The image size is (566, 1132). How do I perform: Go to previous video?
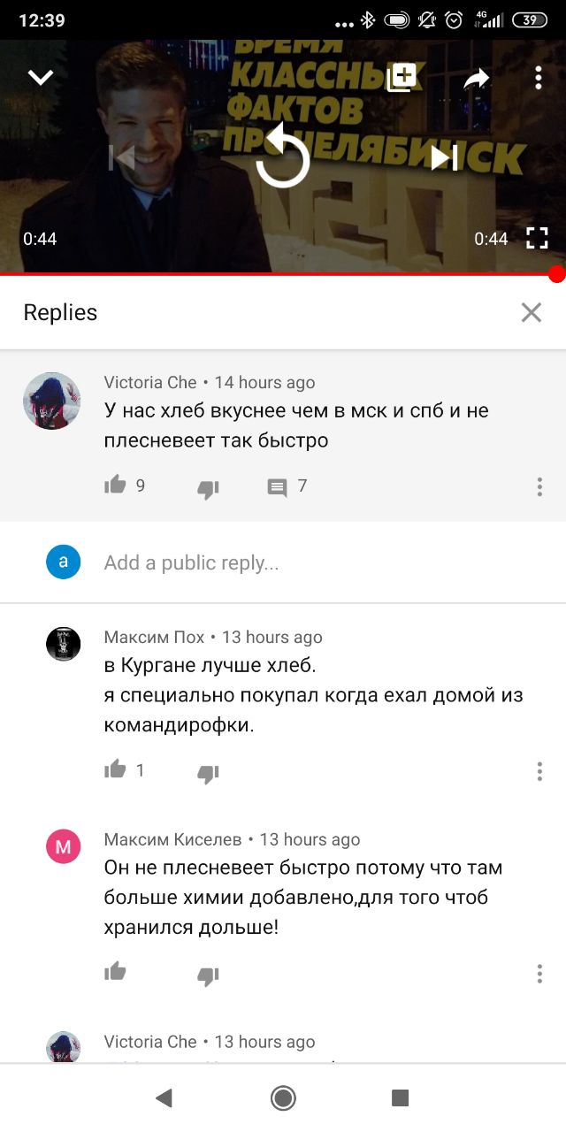[121, 157]
